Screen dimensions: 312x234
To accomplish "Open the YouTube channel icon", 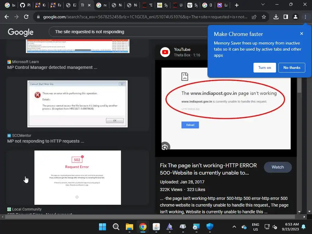I will 165,52.
